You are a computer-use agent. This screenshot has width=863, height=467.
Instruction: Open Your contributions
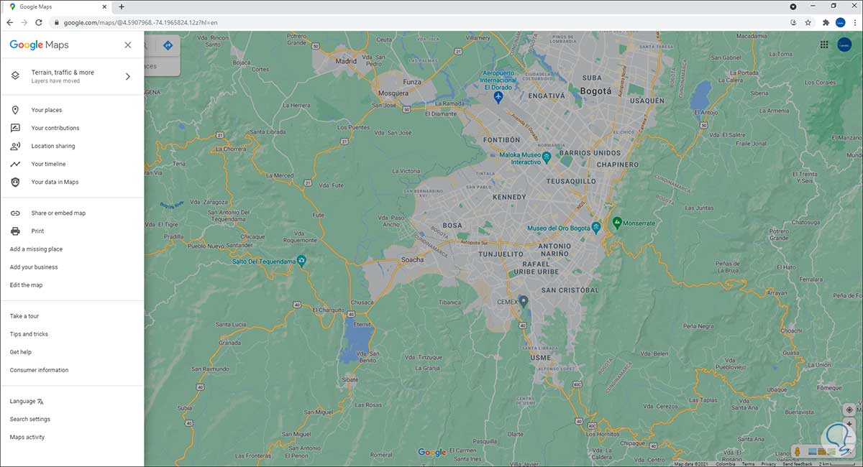72,128
